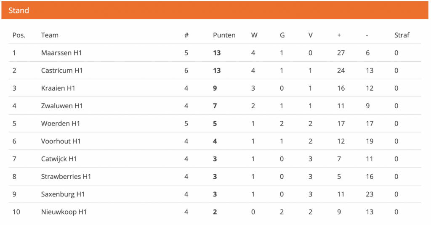Screen dimensions: 431x225
Task: Click the Pos. column header
Action: click(19, 35)
